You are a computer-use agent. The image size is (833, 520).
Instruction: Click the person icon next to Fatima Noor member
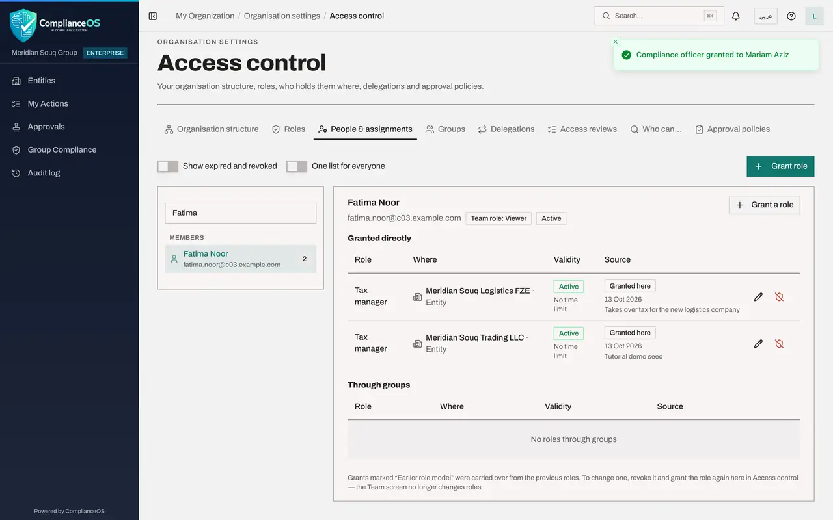[x=174, y=259]
